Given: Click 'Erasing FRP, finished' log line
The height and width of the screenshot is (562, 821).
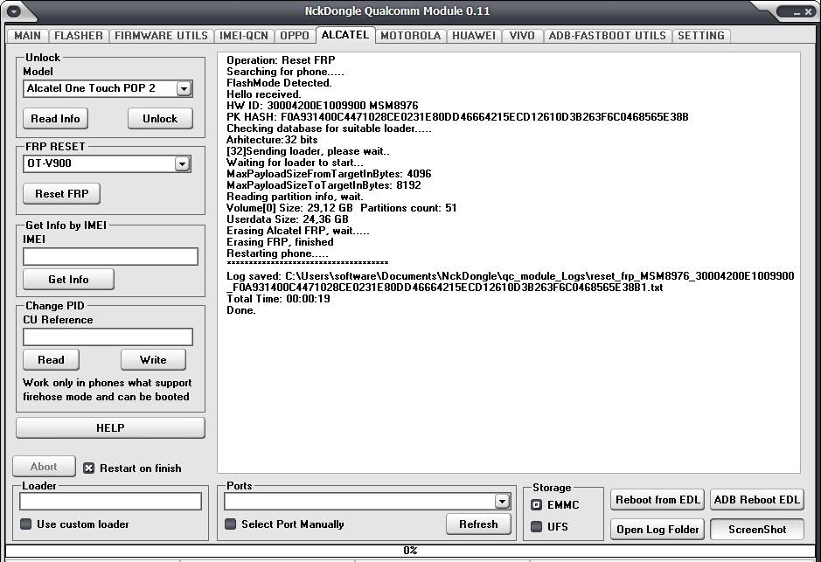Looking at the screenshot, I should (x=280, y=242).
